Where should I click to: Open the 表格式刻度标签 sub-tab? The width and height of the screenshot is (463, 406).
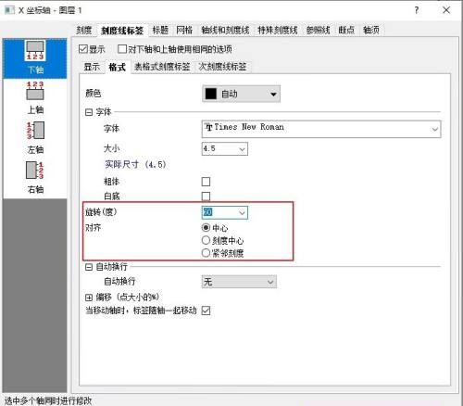click(x=162, y=67)
